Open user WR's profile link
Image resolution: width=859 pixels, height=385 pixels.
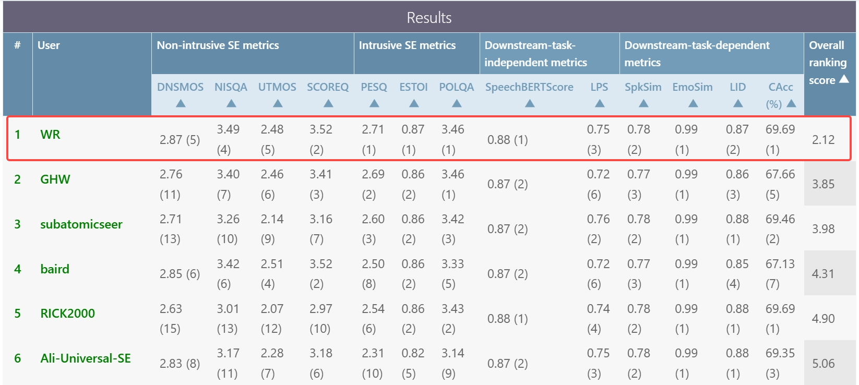(x=50, y=135)
